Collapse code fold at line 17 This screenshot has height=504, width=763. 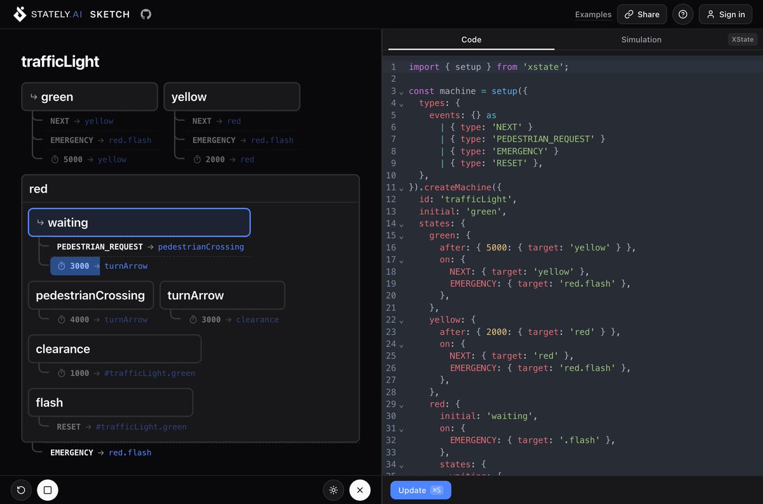401,261
